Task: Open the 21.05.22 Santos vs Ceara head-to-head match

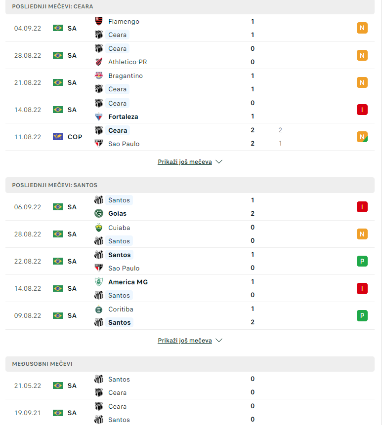Action: [190, 386]
